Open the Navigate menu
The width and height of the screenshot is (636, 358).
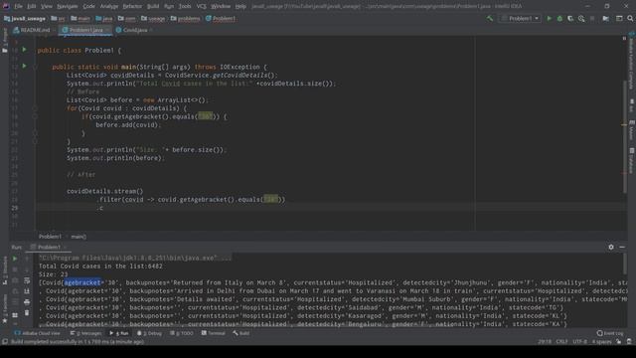pos(67,6)
